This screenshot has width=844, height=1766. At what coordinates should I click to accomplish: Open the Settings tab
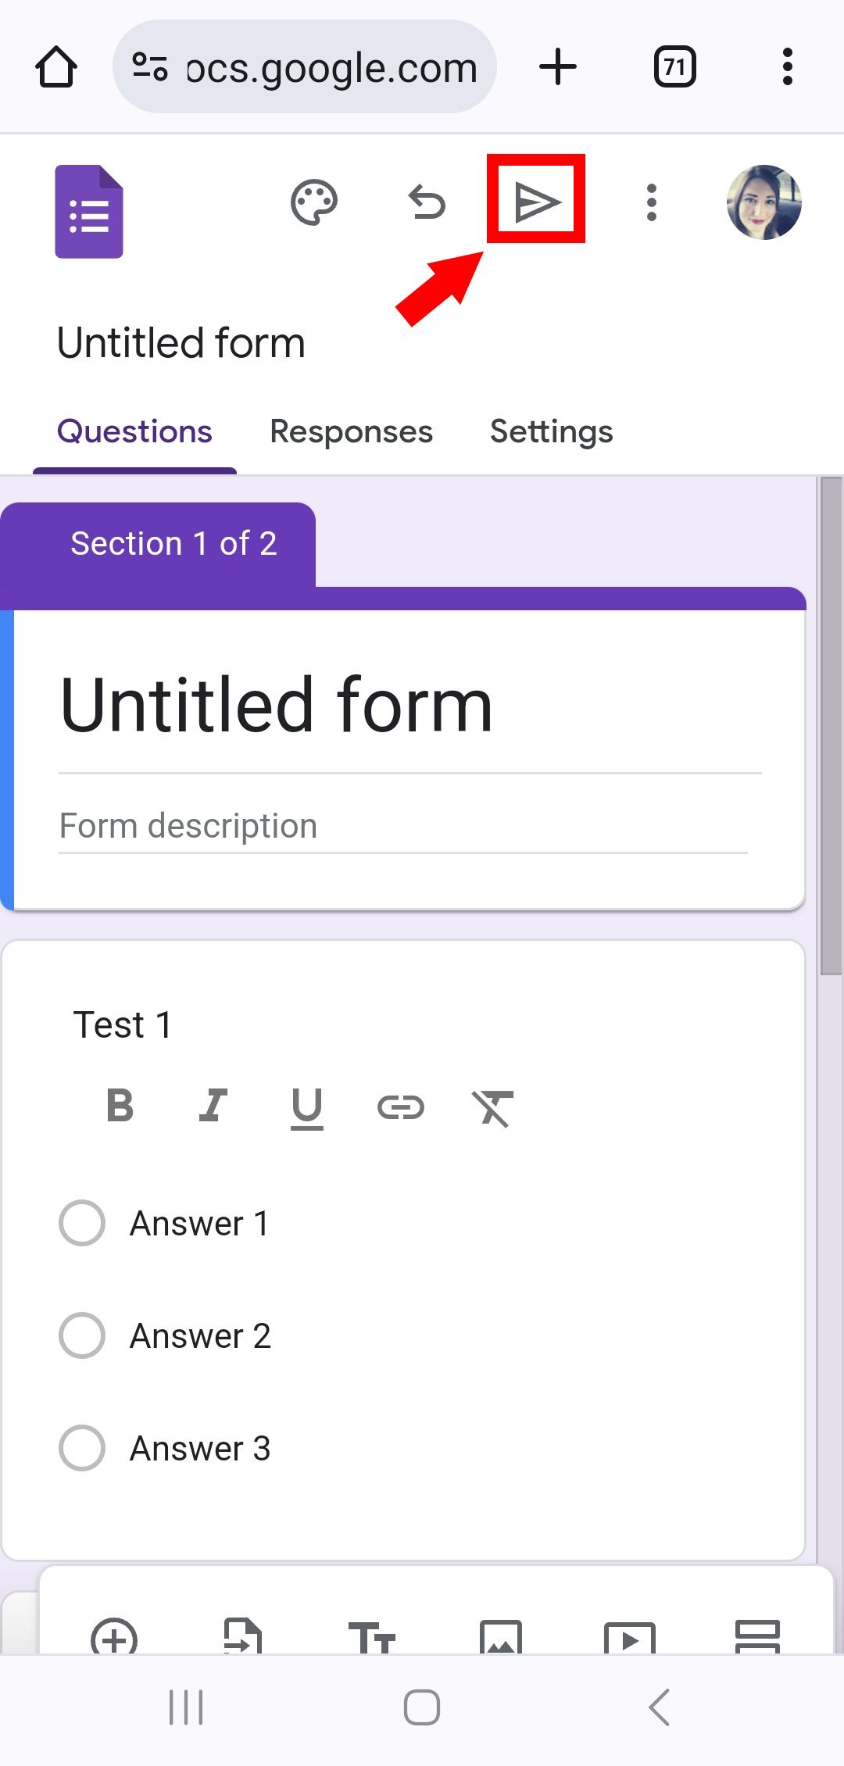(551, 431)
